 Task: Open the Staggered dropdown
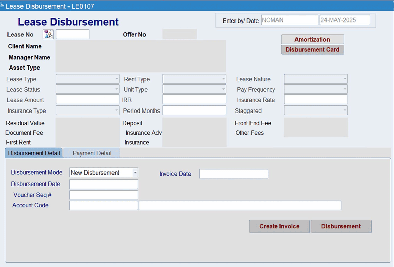(344, 110)
